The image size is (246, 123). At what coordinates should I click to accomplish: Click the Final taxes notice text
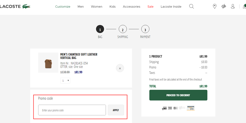pos(176,79)
